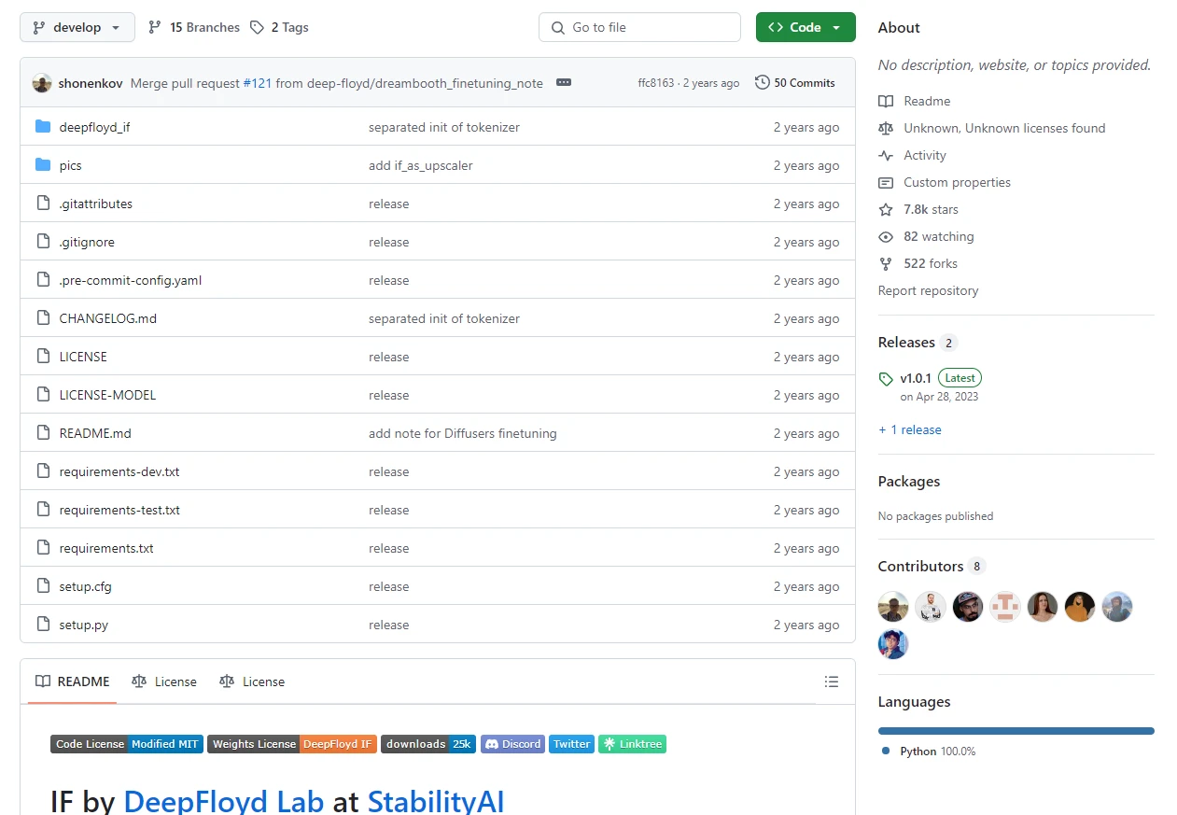The width and height of the screenshot is (1177, 815).
Task: Click the shonenkov author avatar
Action: pyautogui.click(x=42, y=83)
